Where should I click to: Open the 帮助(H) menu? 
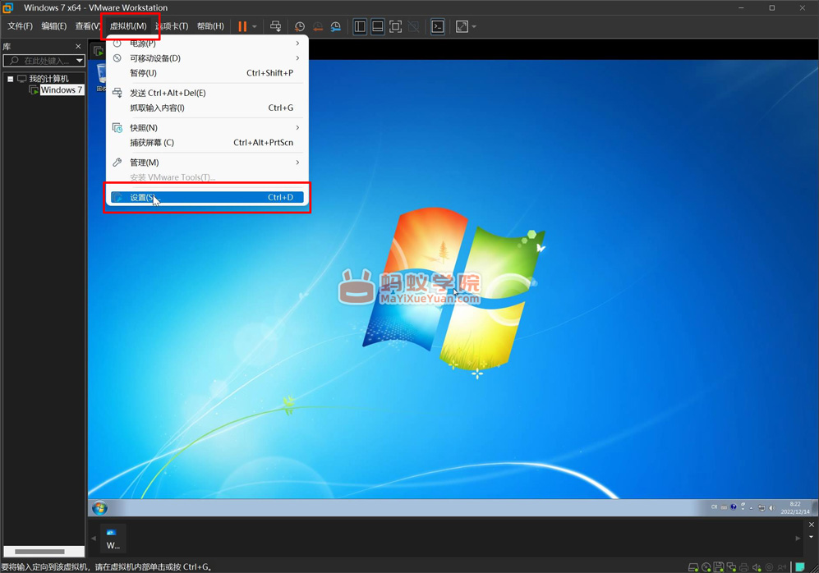[210, 26]
